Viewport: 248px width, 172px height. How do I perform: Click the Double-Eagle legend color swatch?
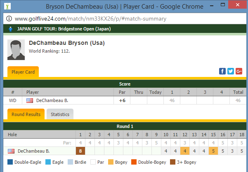click(10, 162)
